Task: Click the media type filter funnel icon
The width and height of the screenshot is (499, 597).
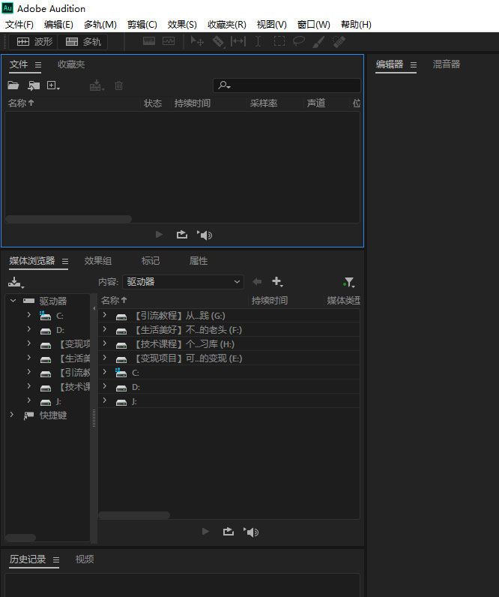Action: pyautogui.click(x=348, y=282)
